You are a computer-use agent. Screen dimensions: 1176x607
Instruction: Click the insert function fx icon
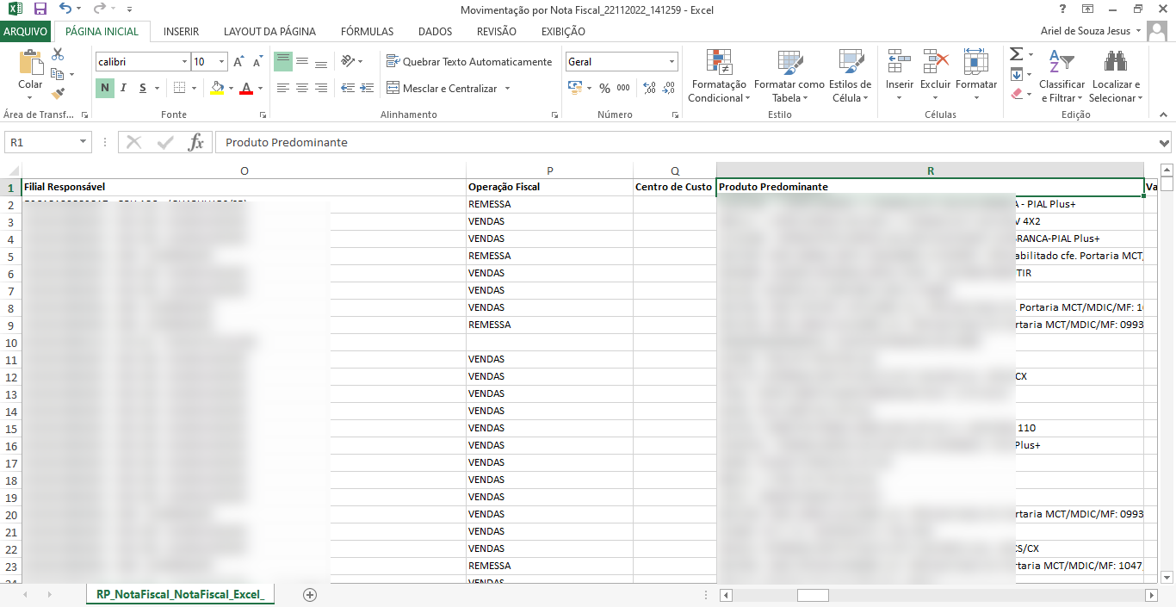196,143
